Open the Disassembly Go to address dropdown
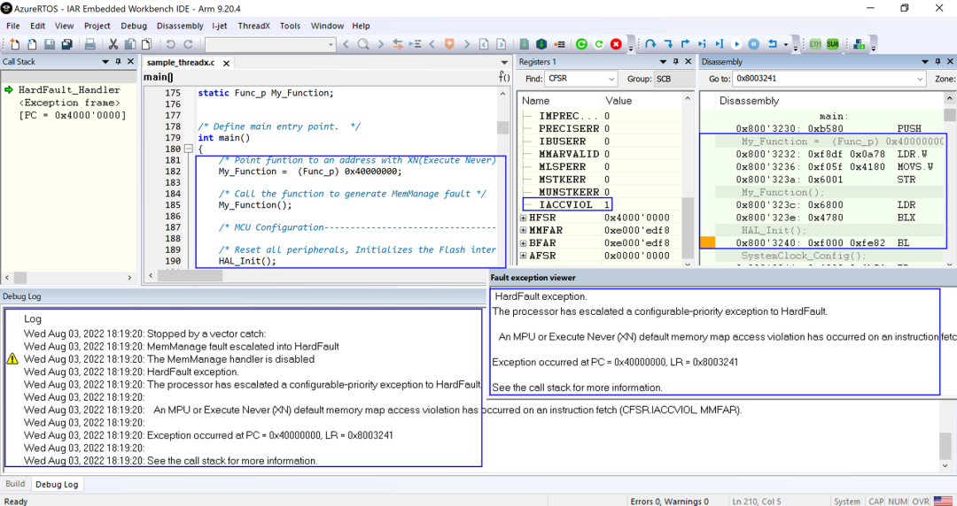The image size is (957, 506). (x=920, y=79)
